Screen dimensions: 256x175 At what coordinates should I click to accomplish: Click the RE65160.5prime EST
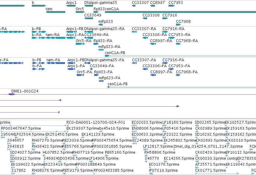[106, 155]
